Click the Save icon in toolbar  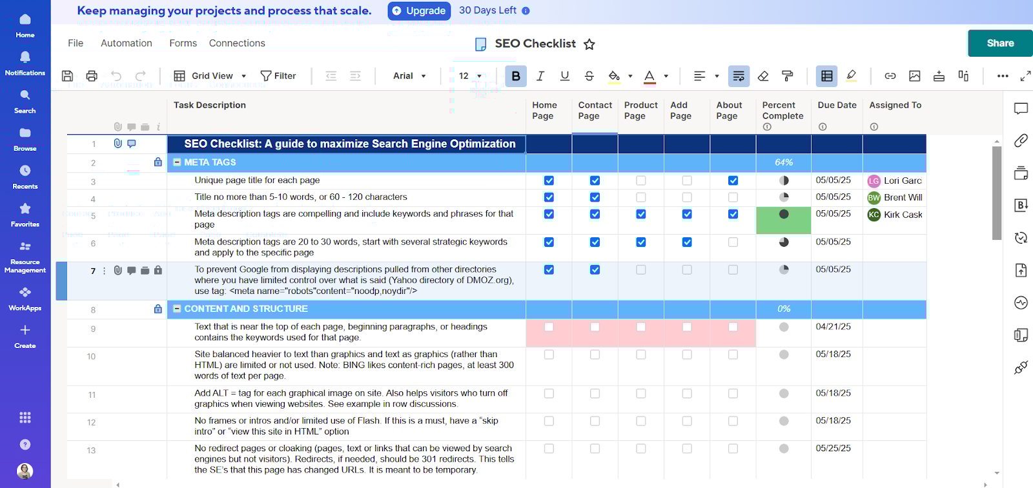click(x=67, y=76)
